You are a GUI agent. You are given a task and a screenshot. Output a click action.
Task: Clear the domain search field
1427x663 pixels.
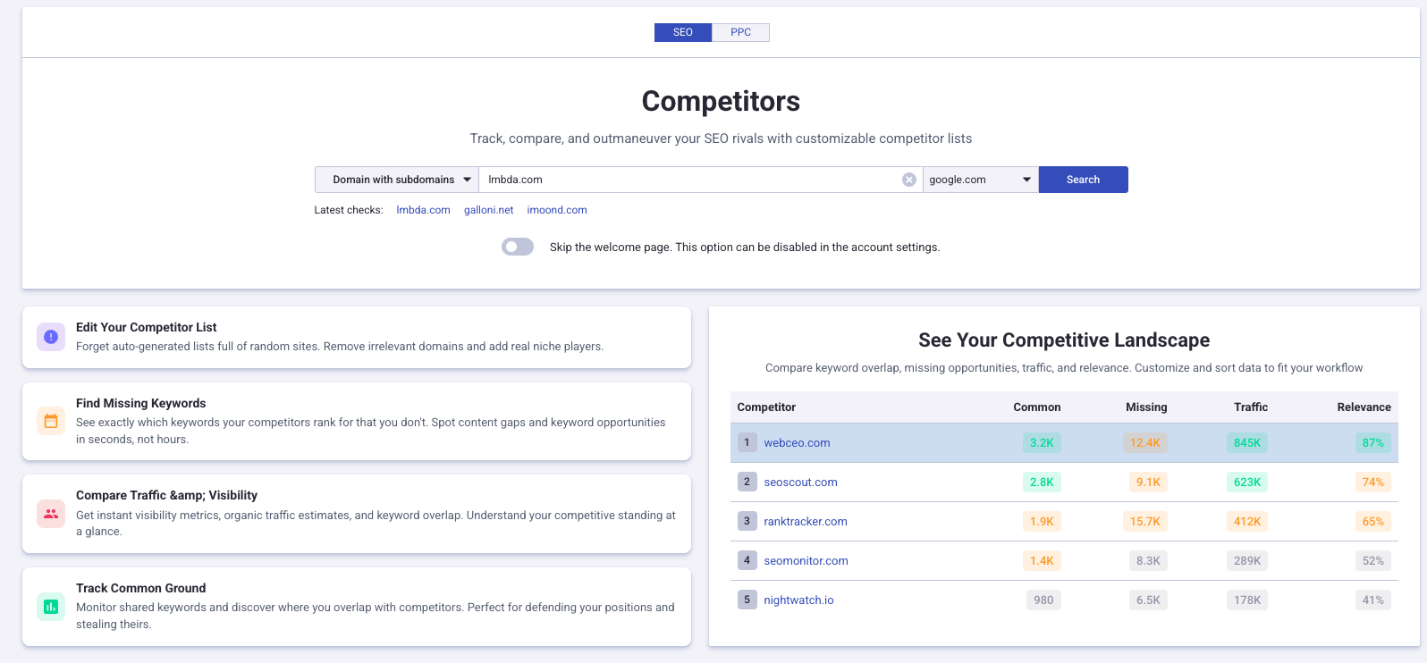tap(909, 180)
